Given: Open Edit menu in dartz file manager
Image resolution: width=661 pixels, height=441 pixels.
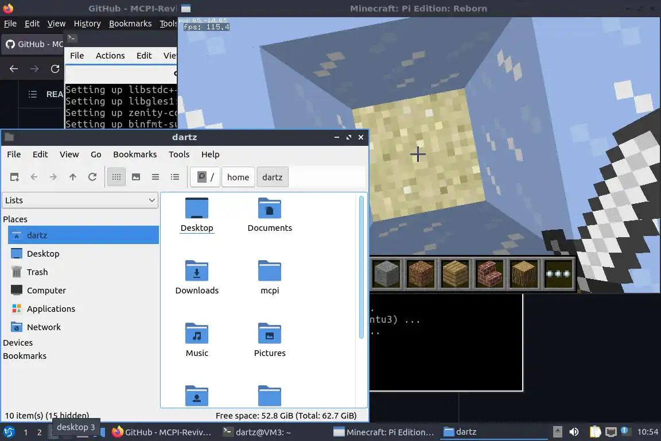Looking at the screenshot, I should pyautogui.click(x=40, y=154).
